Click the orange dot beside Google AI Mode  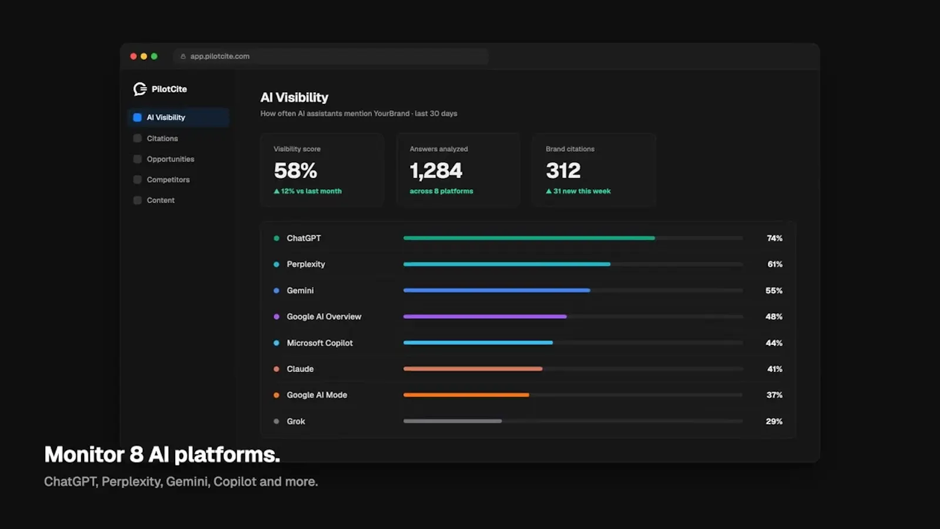point(276,395)
